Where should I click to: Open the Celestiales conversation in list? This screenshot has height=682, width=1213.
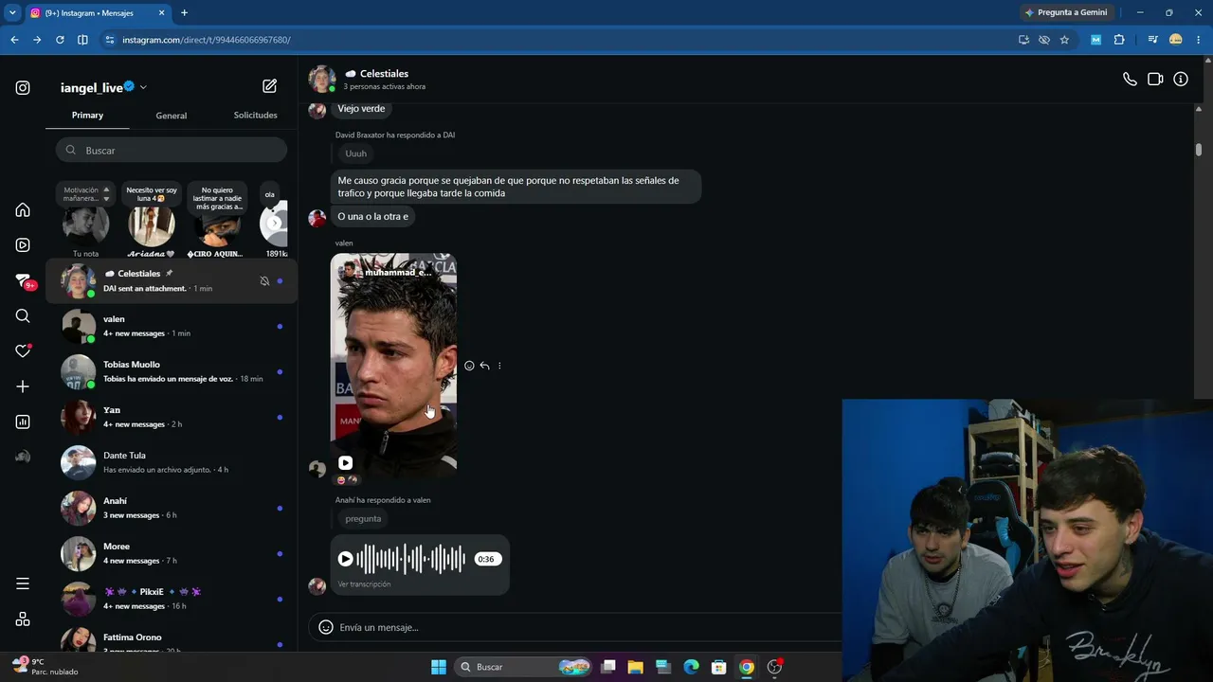[x=172, y=281]
